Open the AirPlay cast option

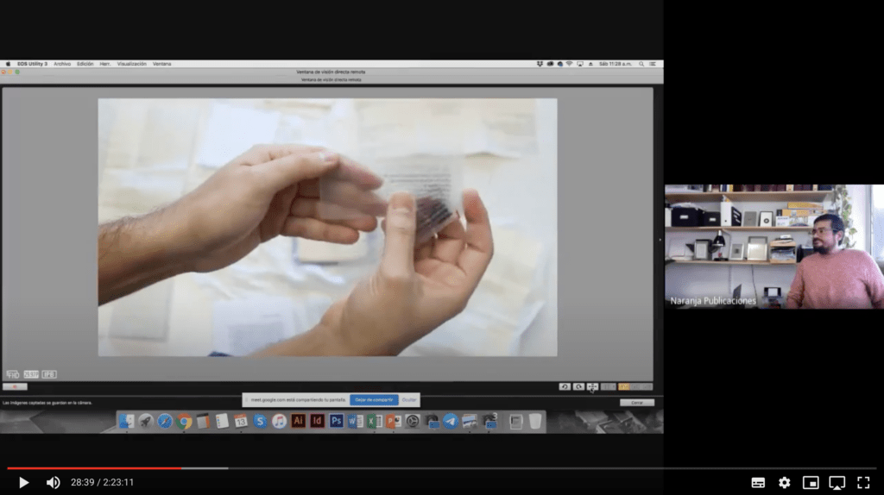coord(837,483)
